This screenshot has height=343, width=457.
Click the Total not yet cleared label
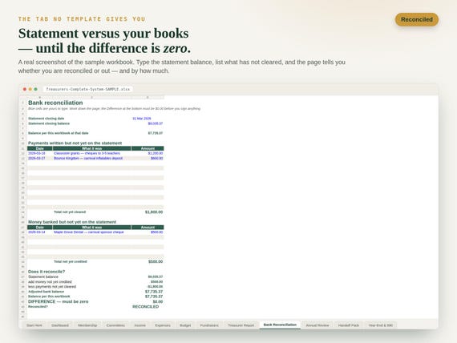(70, 212)
